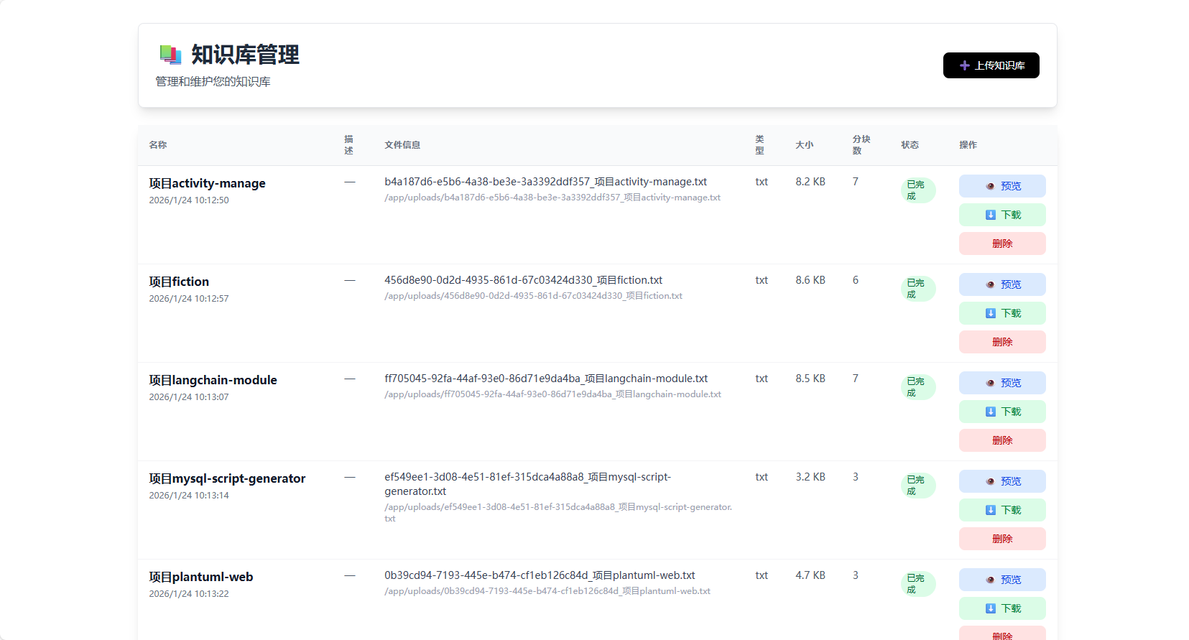Click download arrow icon for 项目fiction row
This screenshot has width=1189, height=640.
(x=991, y=313)
